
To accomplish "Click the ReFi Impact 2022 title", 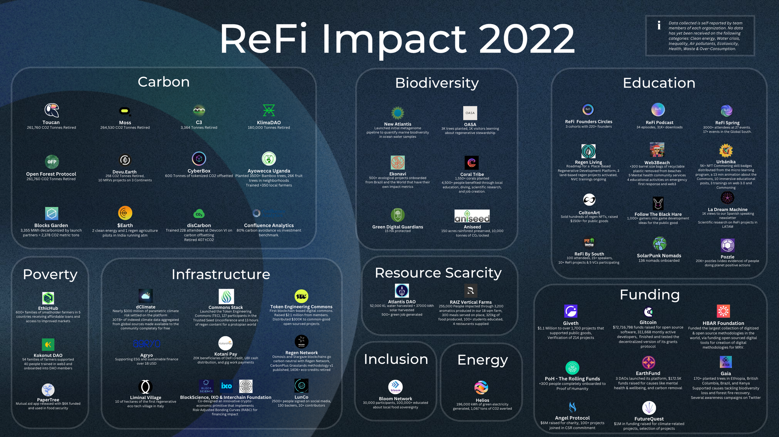I will pos(397,39).
